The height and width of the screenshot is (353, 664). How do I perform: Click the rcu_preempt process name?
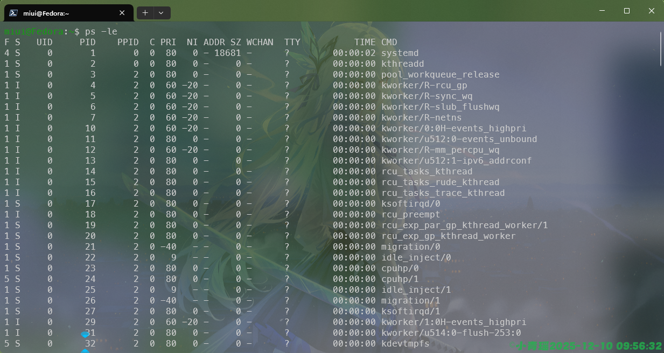point(410,215)
